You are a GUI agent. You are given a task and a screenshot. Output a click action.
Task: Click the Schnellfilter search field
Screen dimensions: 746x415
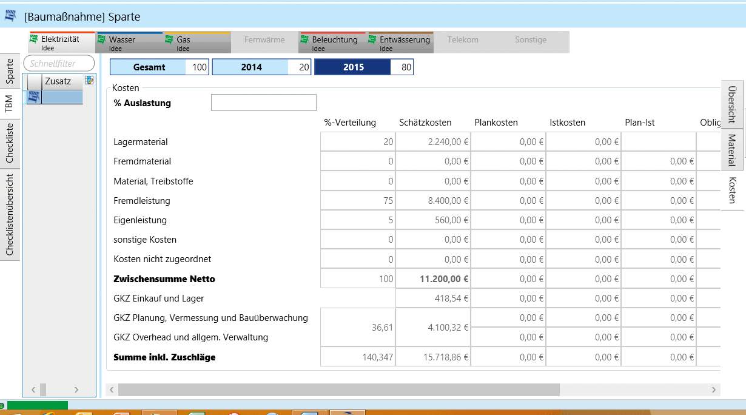pos(59,63)
